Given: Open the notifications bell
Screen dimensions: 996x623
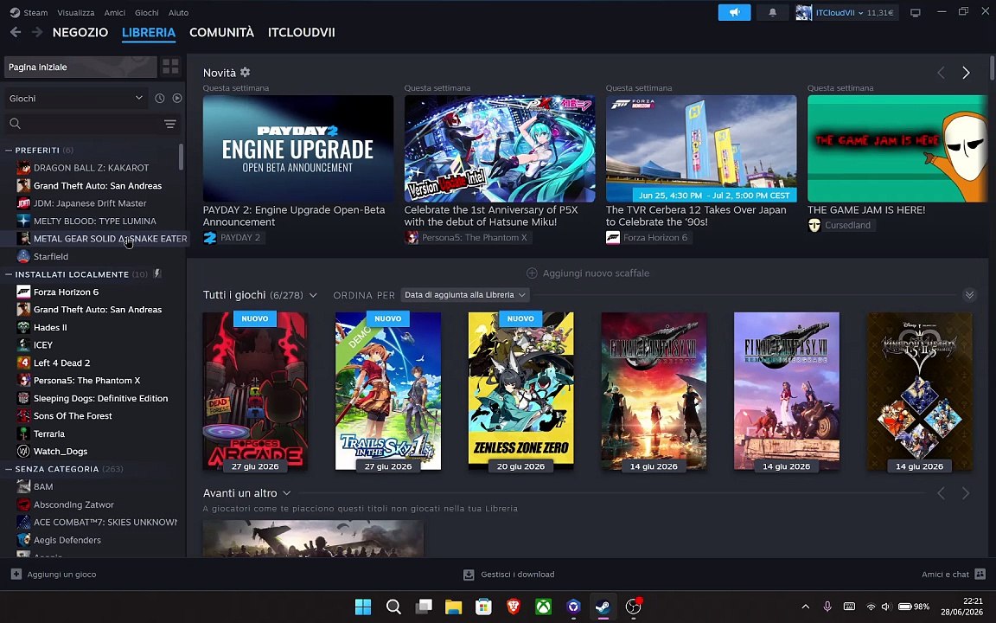Looking at the screenshot, I should tap(772, 12).
